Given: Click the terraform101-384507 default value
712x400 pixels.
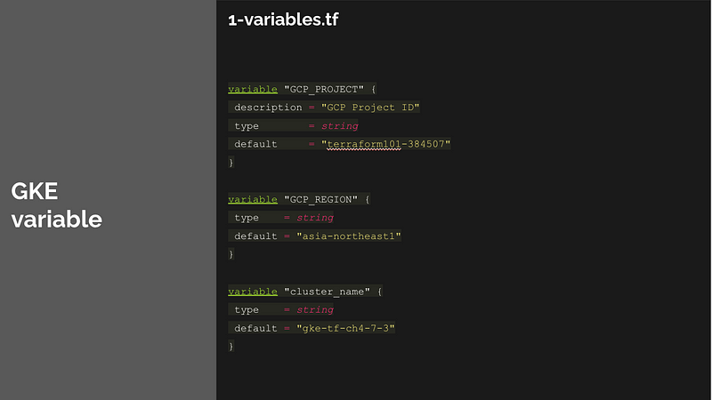Looking at the screenshot, I should (x=385, y=144).
